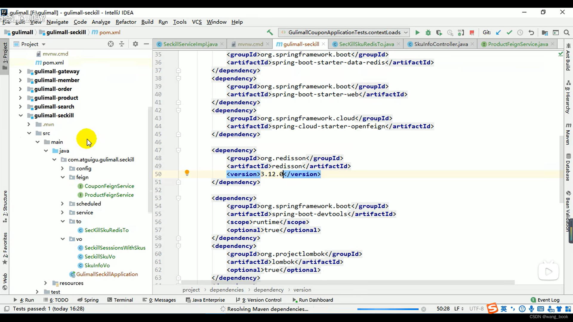The image size is (573, 322).
Task: Cancel the Maven resolving progress task
Action: tap(423, 309)
